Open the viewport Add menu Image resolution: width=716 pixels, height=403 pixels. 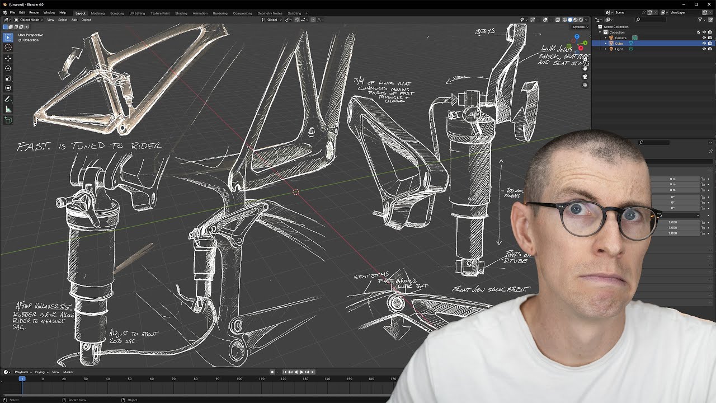(74, 20)
